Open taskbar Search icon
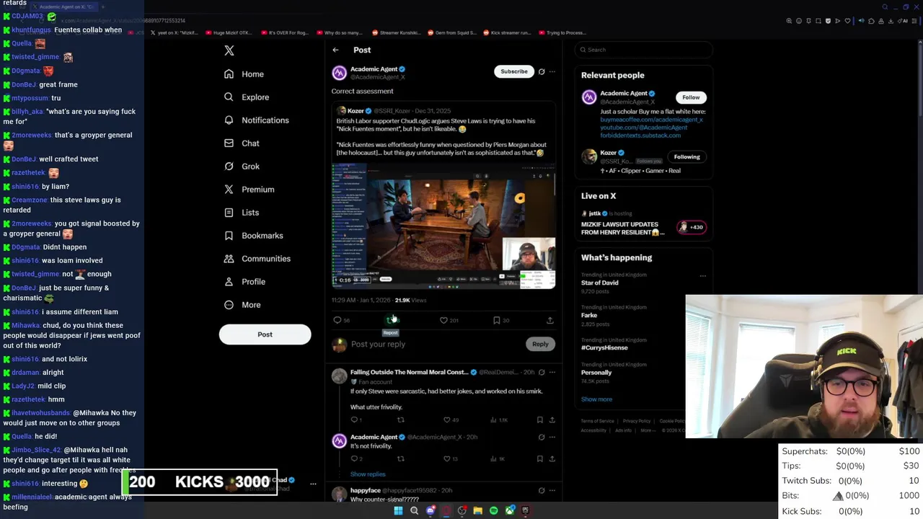Screen dimensions: 923x519 (414, 510)
